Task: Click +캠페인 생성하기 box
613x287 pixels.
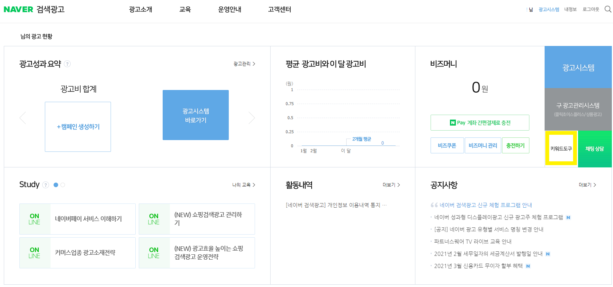Action: point(78,127)
